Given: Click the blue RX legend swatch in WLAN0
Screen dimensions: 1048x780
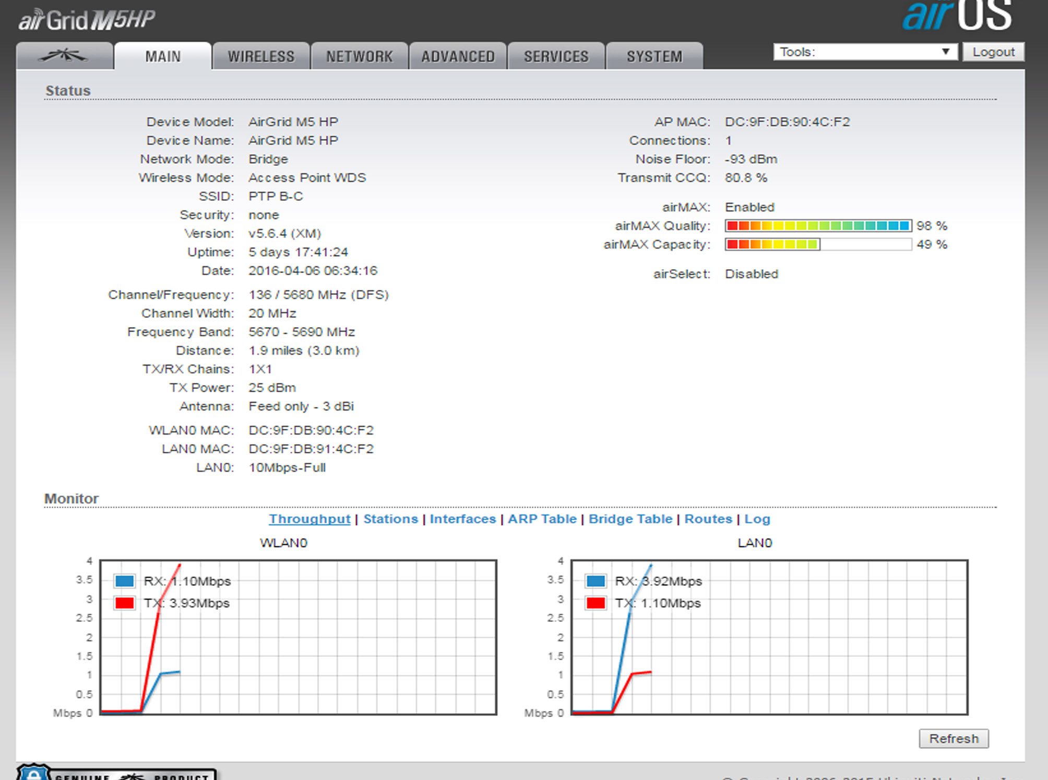Looking at the screenshot, I should (x=125, y=581).
